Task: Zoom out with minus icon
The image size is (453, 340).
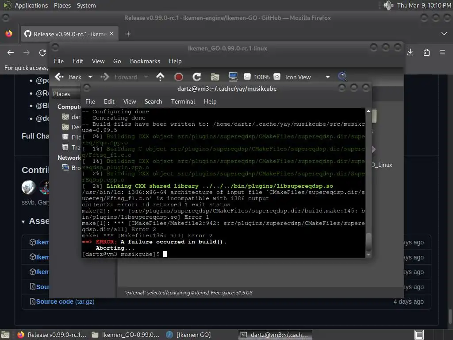Action: (x=247, y=77)
